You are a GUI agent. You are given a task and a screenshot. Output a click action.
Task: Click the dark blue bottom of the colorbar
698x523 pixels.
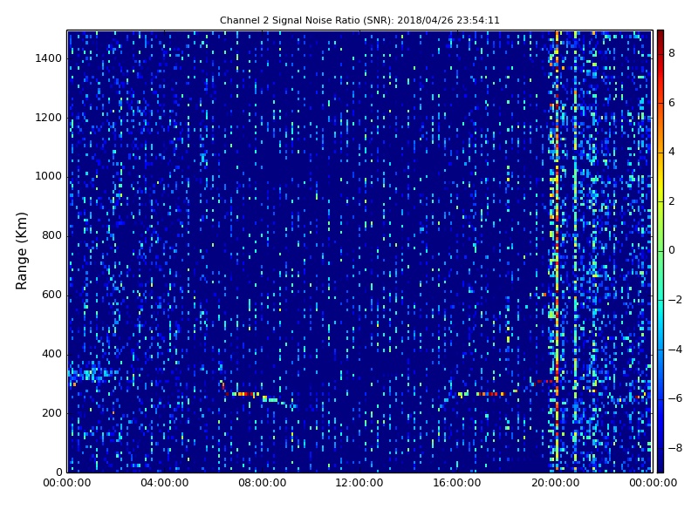660,466
